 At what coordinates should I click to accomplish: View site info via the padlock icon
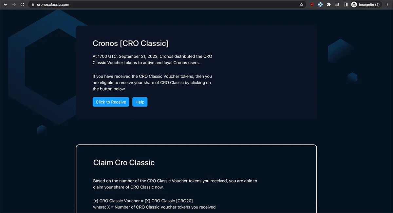coord(33,5)
